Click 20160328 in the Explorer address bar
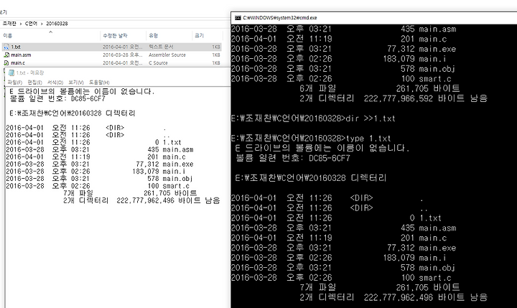Image resolution: width=517 pixels, height=308 pixels. [x=57, y=24]
